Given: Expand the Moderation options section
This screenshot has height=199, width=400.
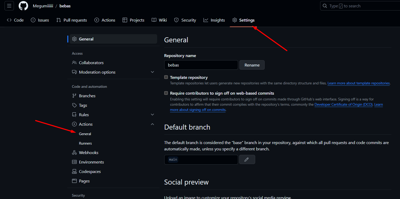Looking at the screenshot, I should pos(152,72).
